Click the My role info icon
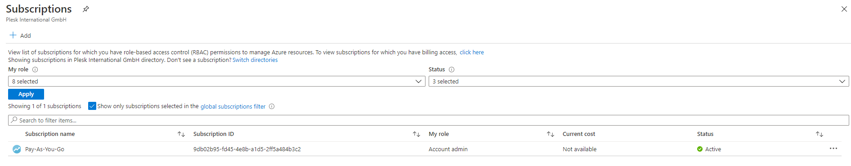 35,70
